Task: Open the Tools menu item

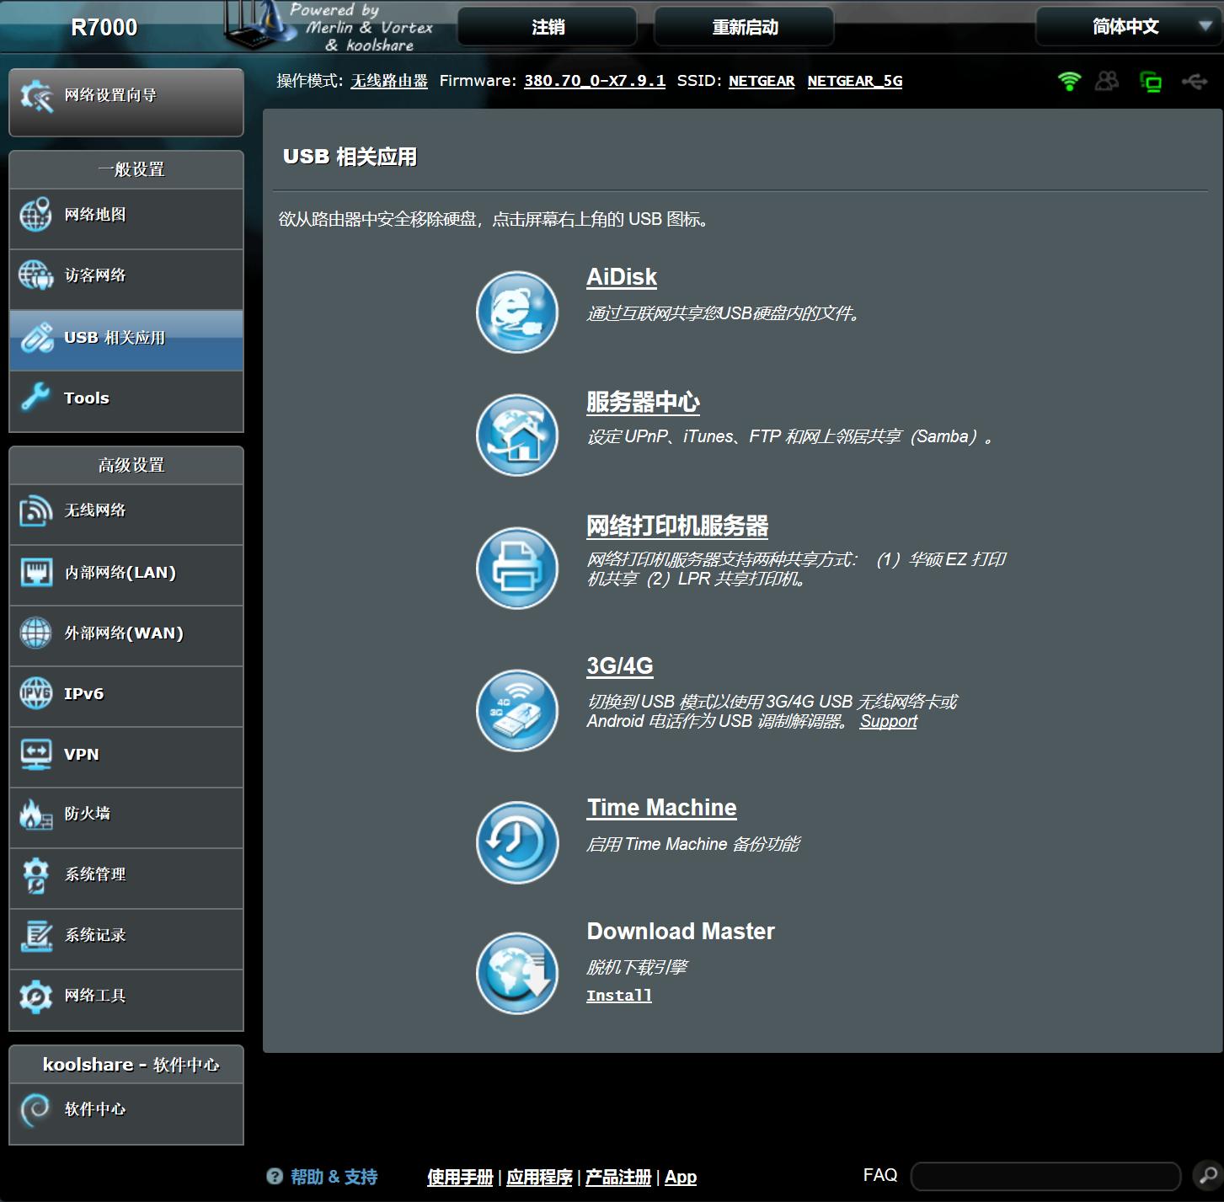Action: click(126, 401)
